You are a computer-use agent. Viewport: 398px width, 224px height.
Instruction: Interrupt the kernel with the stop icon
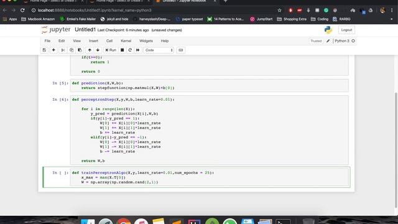tap(122, 50)
